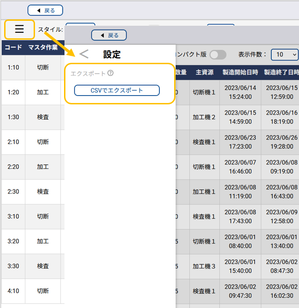The width and height of the screenshot is (299, 308).
Task: Select the row with code 2:30
Action: (13, 192)
